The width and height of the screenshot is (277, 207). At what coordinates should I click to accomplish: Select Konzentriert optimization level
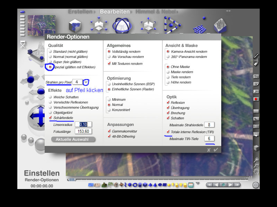pos(109,110)
